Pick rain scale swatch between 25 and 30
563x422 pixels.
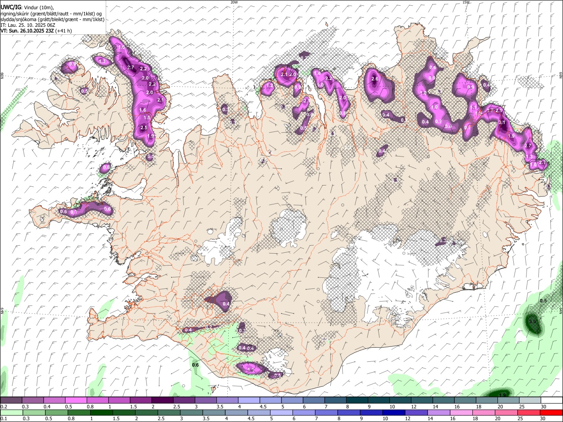pyautogui.click(x=529, y=413)
